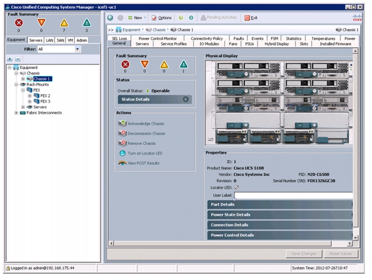Click the minor faults yellow icon showing 7
This screenshot has width=372, height=280.
click(x=64, y=23)
